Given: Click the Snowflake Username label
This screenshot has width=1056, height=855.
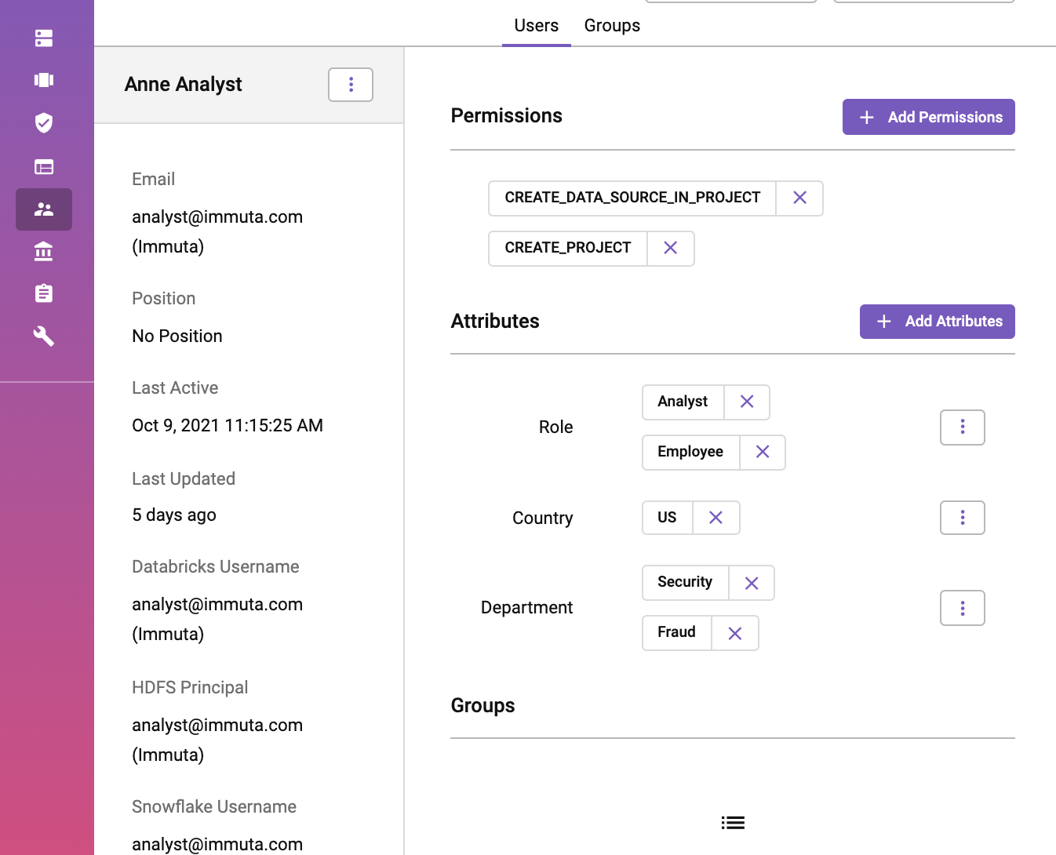Looking at the screenshot, I should click(214, 806).
